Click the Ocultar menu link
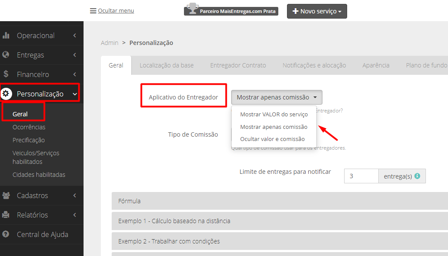 [116, 10]
